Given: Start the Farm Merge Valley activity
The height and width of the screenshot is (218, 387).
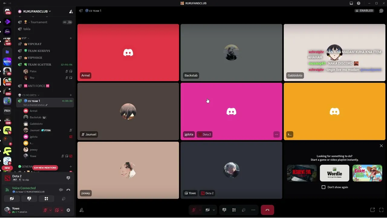Looking at the screenshot, I should [367, 173].
